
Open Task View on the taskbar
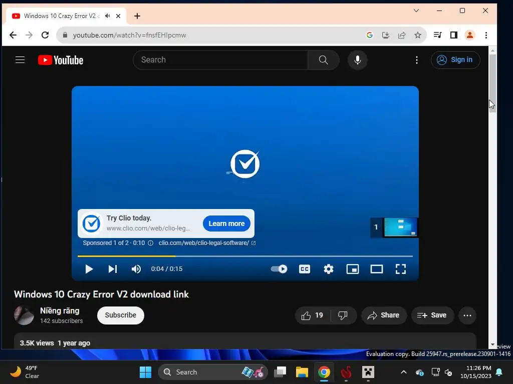280,372
